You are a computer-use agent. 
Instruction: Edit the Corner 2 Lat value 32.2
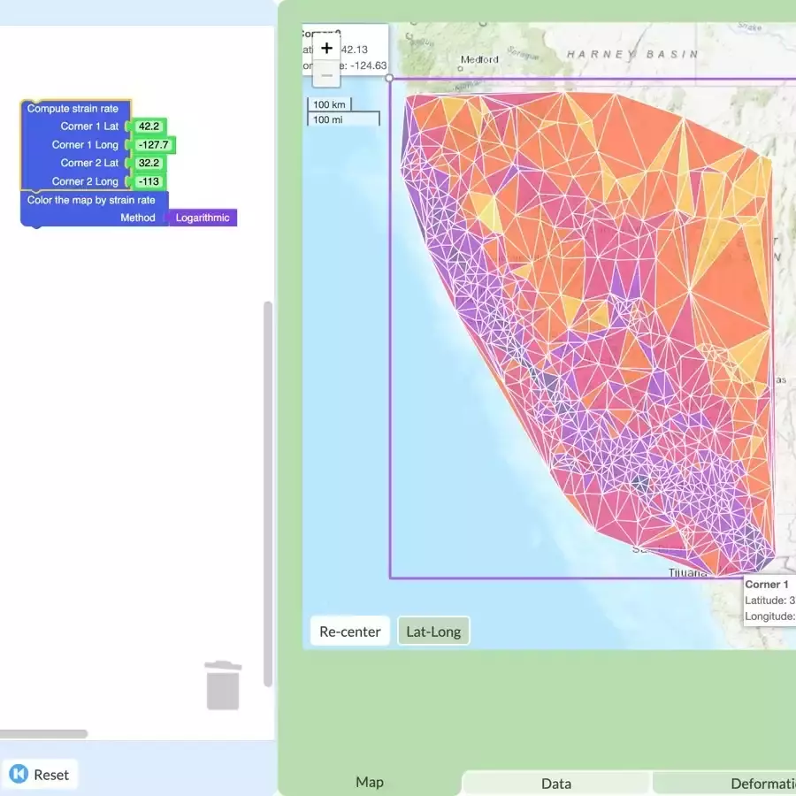(x=147, y=163)
